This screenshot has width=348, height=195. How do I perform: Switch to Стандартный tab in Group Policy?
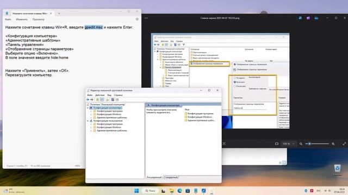coord(171,177)
